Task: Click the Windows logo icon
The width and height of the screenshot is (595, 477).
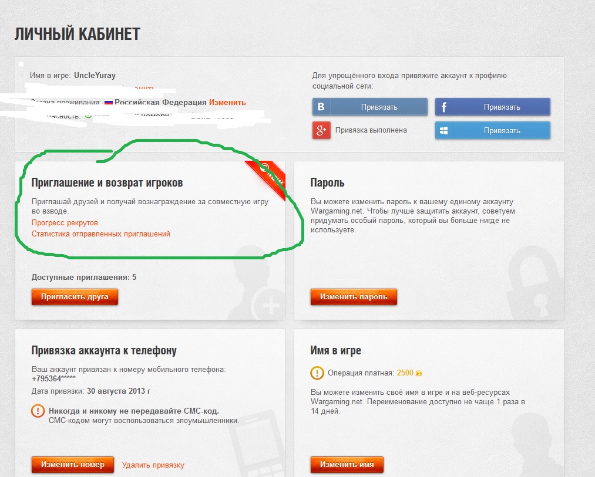Action: (443, 130)
